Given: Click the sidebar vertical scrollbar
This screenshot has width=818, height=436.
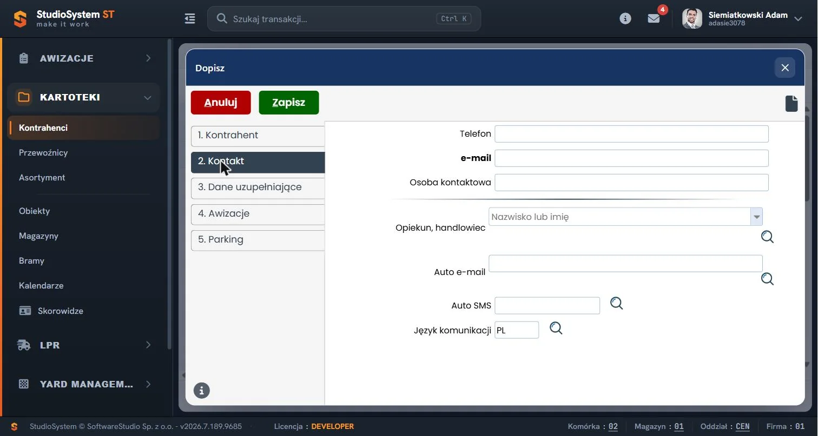Looking at the screenshot, I should tap(169, 194).
